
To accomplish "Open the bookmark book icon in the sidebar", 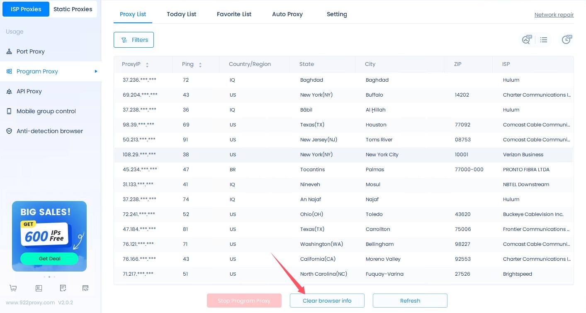I will point(39,288).
